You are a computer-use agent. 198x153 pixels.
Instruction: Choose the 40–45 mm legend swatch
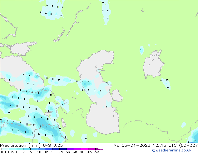(x=85, y=149)
